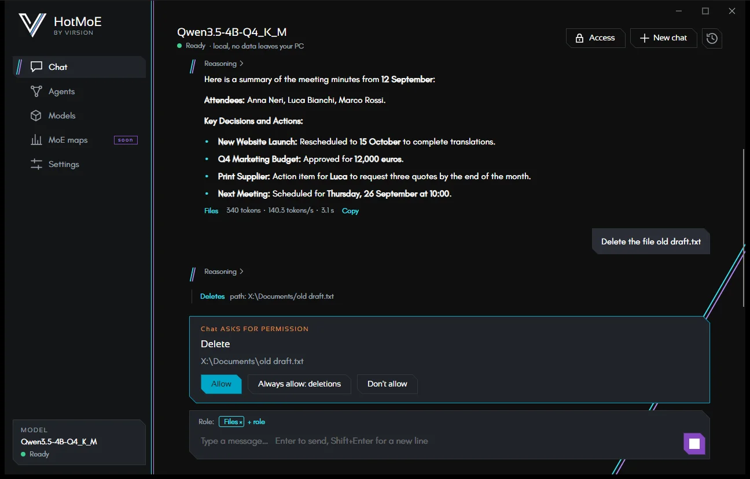Go to the Agents section

(79, 91)
